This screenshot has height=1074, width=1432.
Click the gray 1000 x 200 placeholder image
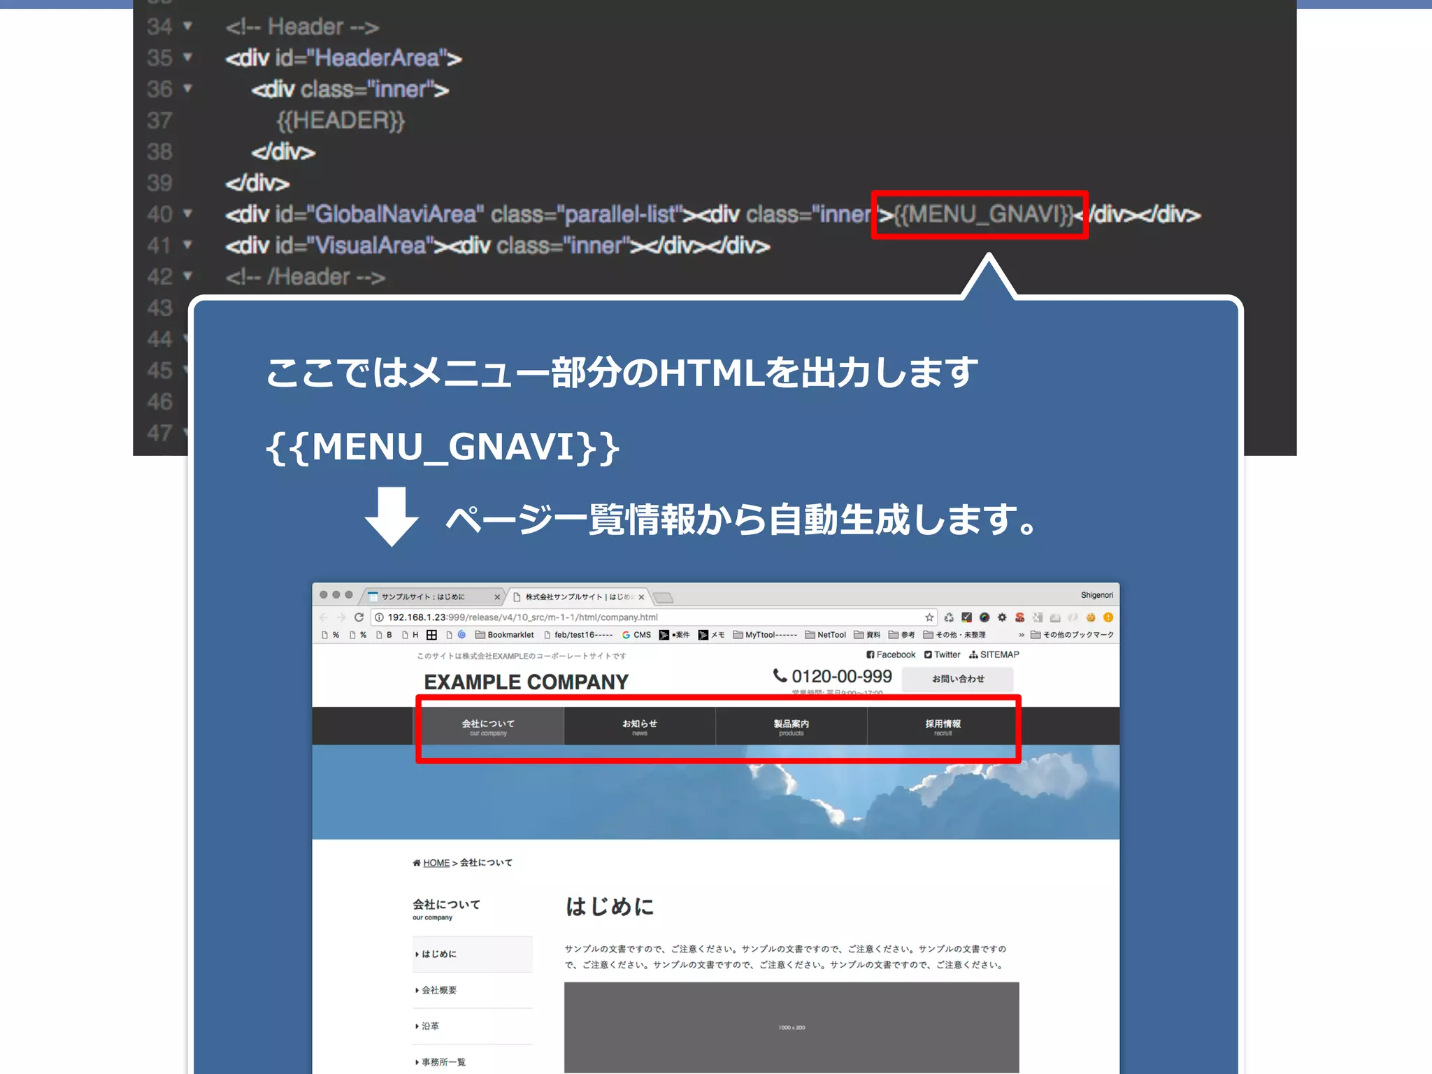792,1027
